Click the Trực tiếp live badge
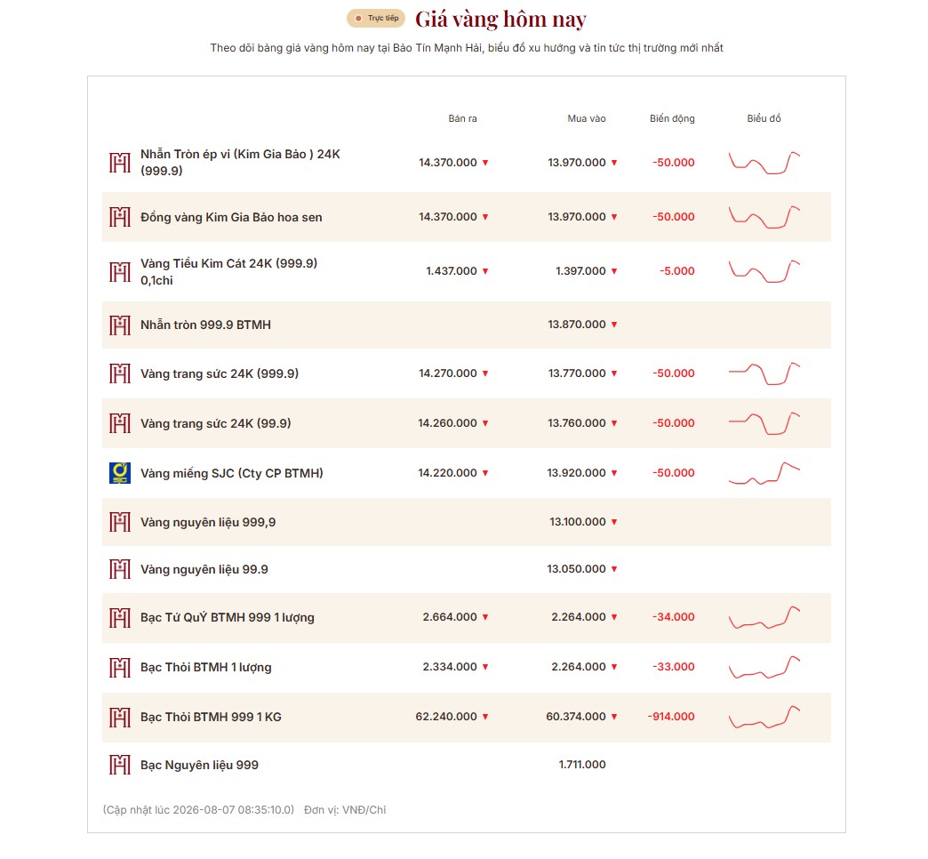Viewport: 928px width, 859px height. (x=376, y=19)
